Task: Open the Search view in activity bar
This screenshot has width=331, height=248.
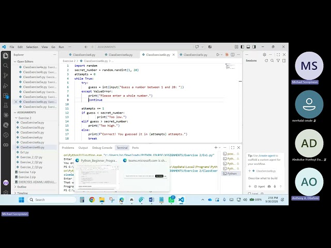Action: click(6, 66)
